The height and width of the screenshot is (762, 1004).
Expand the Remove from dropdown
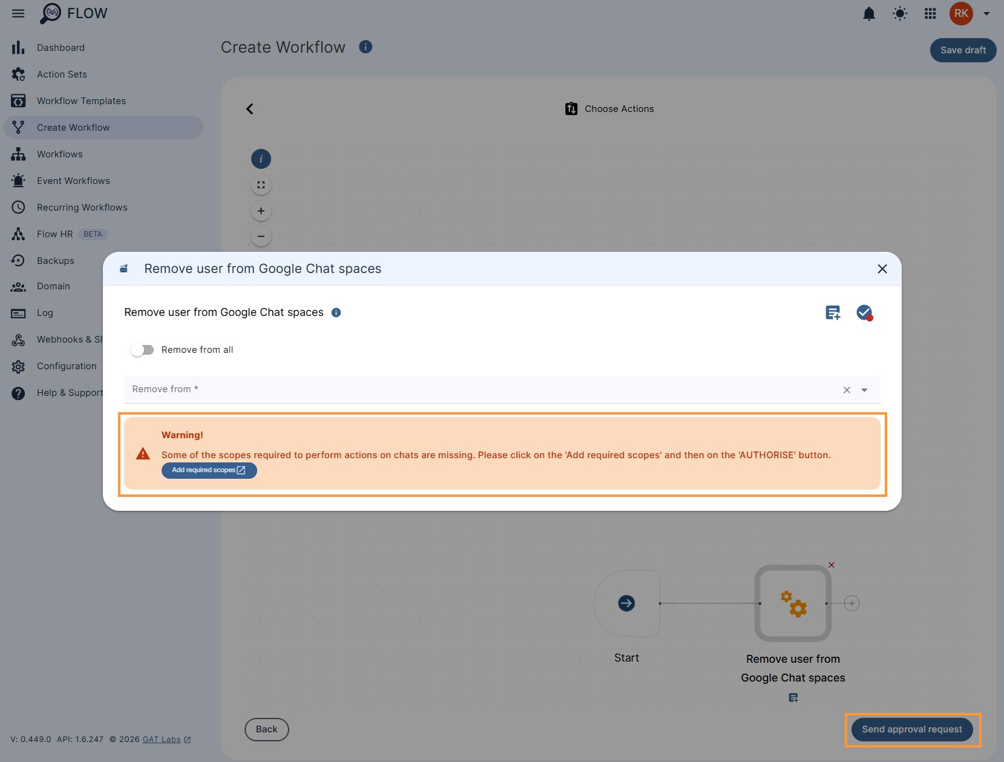[864, 390]
